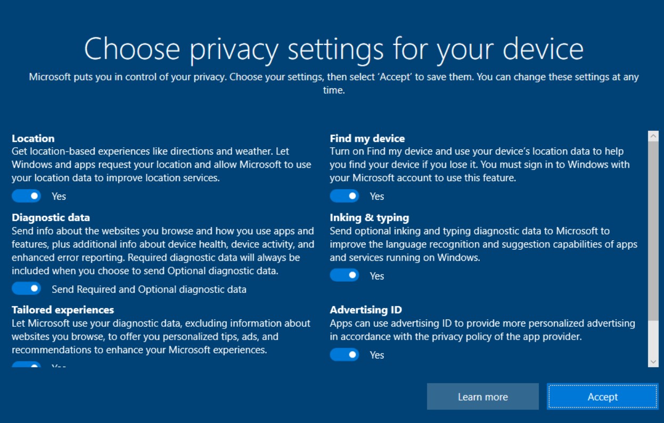This screenshot has width=664, height=423.
Task: Click the Accept button
Action: [x=602, y=396]
